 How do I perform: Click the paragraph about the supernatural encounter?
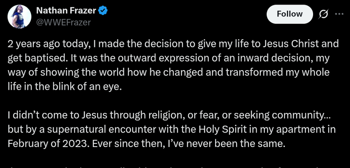tap(171, 129)
